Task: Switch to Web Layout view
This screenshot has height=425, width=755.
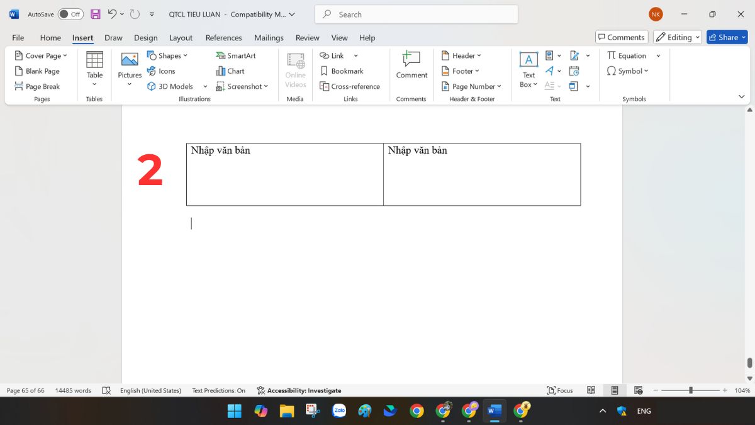Action: coord(639,390)
